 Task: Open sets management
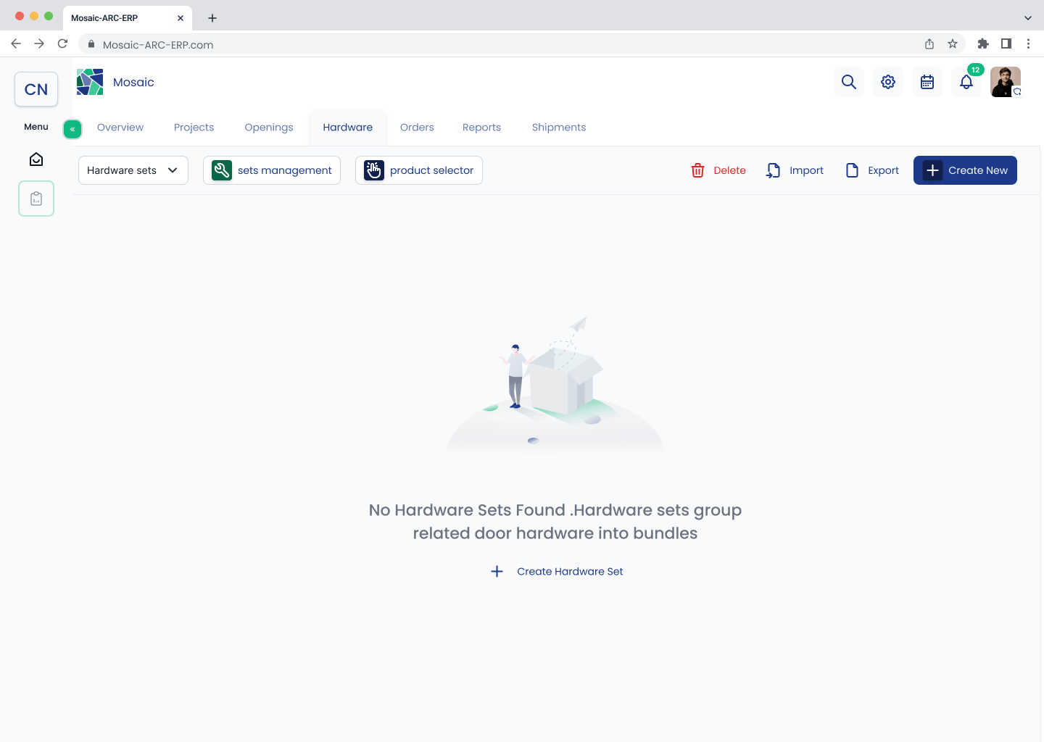(272, 170)
